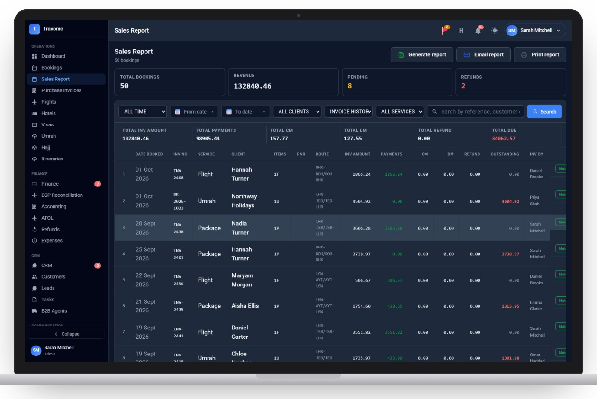The height and width of the screenshot is (399, 597).
Task: Click the Customers people icon
Action: 35,277
